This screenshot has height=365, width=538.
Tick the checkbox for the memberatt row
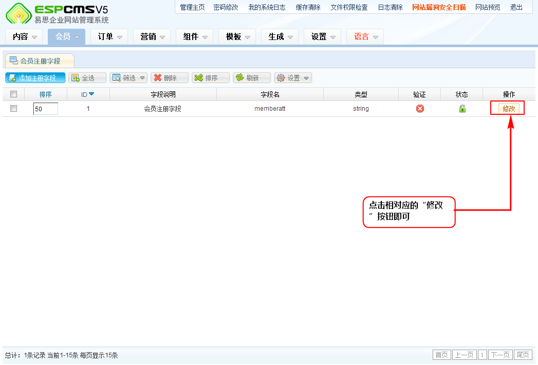pyautogui.click(x=14, y=109)
